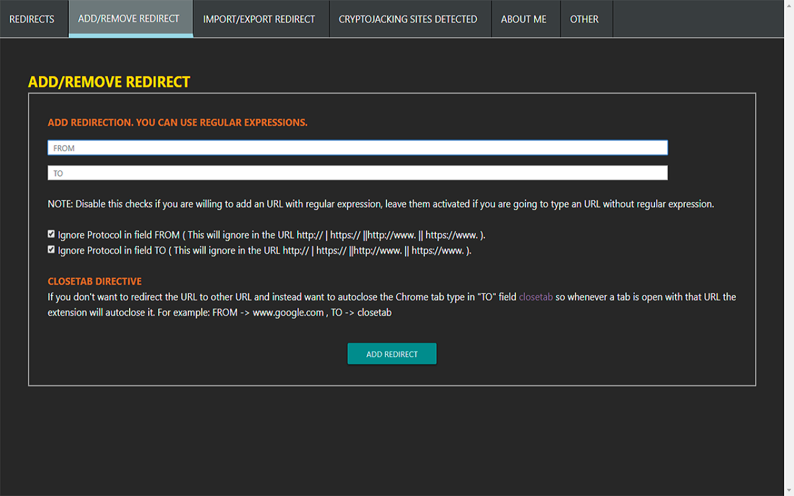Screen dimensions: 794x496
Task: Click the vertical scrollbar track
Action: pos(789,248)
